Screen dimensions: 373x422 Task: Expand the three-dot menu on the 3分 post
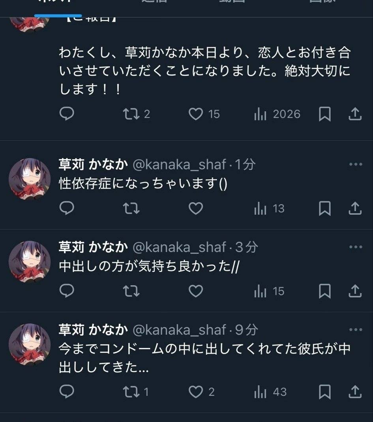355,247
